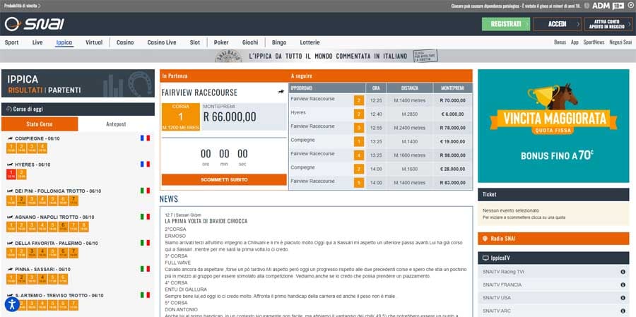Open Casino Live menu item

(162, 42)
